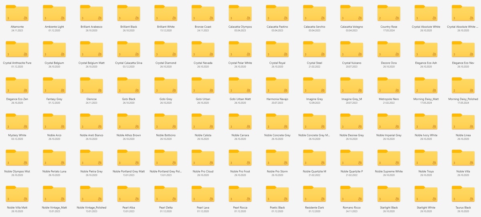Screen dimensions: 481x217
Task: Select the Crystal Absolute White folder icon
Action: coord(426,13)
